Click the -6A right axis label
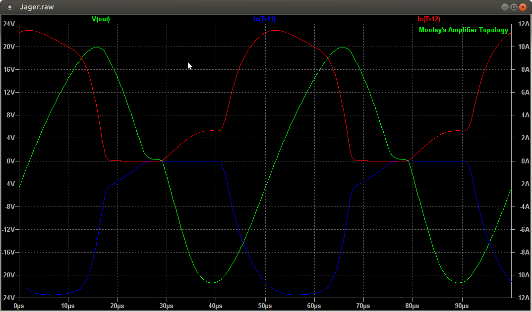Image resolution: width=532 pixels, height=312 pixels. point(524,230)
